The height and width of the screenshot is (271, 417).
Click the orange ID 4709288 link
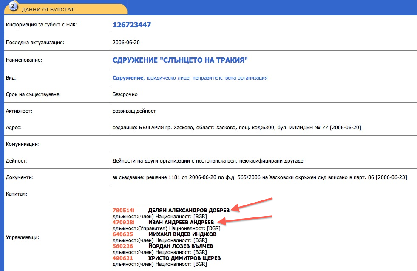123,222
